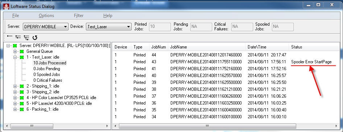
Task: Open the File menu
Action: click(x=15, y=16)
